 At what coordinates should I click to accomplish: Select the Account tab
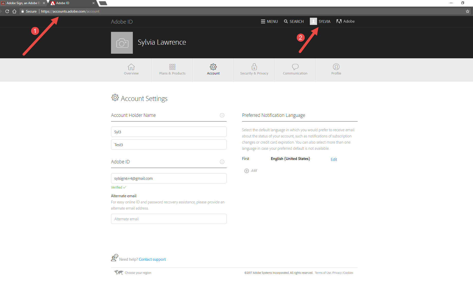coord(213,70)
